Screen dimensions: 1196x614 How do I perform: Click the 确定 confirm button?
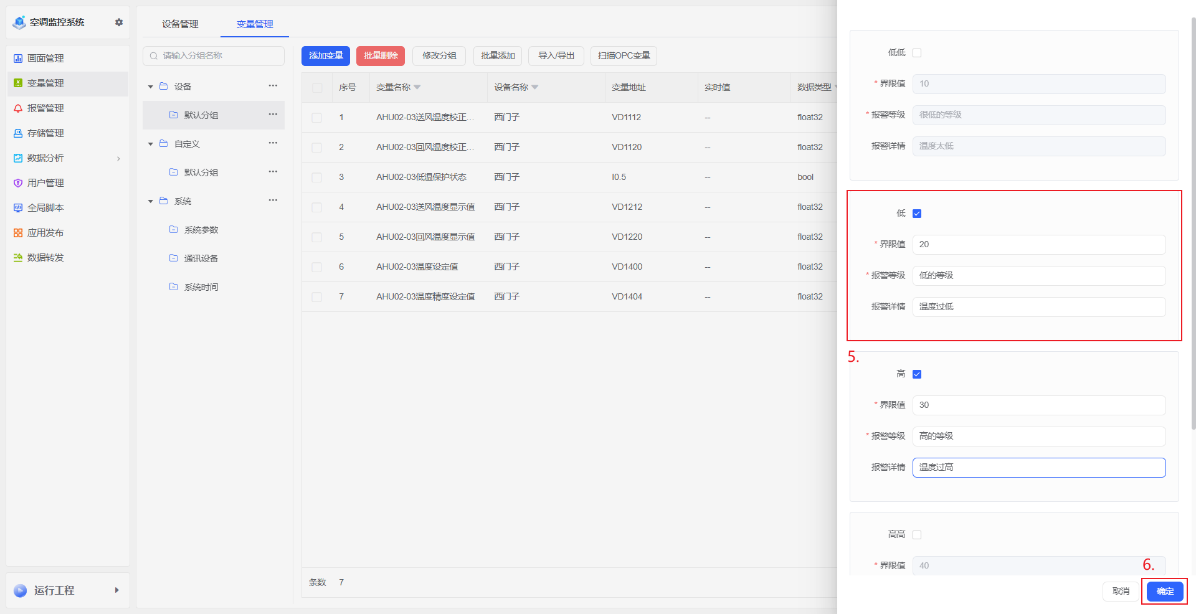pyautogui.click(x=1165, y=591)
